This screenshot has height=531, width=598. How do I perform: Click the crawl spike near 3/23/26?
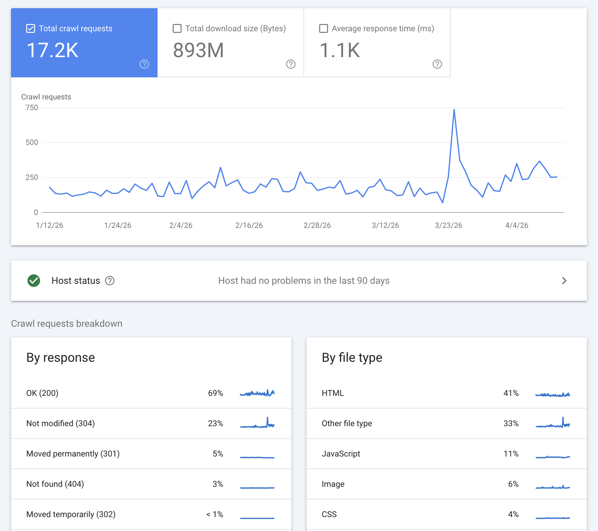tap(454, 110)
